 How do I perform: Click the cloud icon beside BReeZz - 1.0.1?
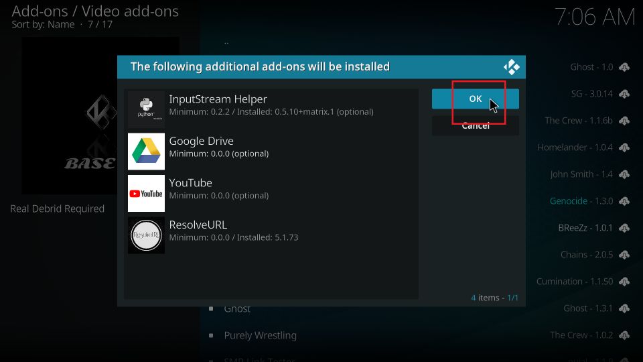624,228
